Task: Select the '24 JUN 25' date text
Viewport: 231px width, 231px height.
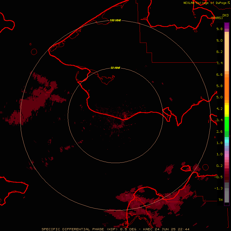Action: click(x=166, y=229)
